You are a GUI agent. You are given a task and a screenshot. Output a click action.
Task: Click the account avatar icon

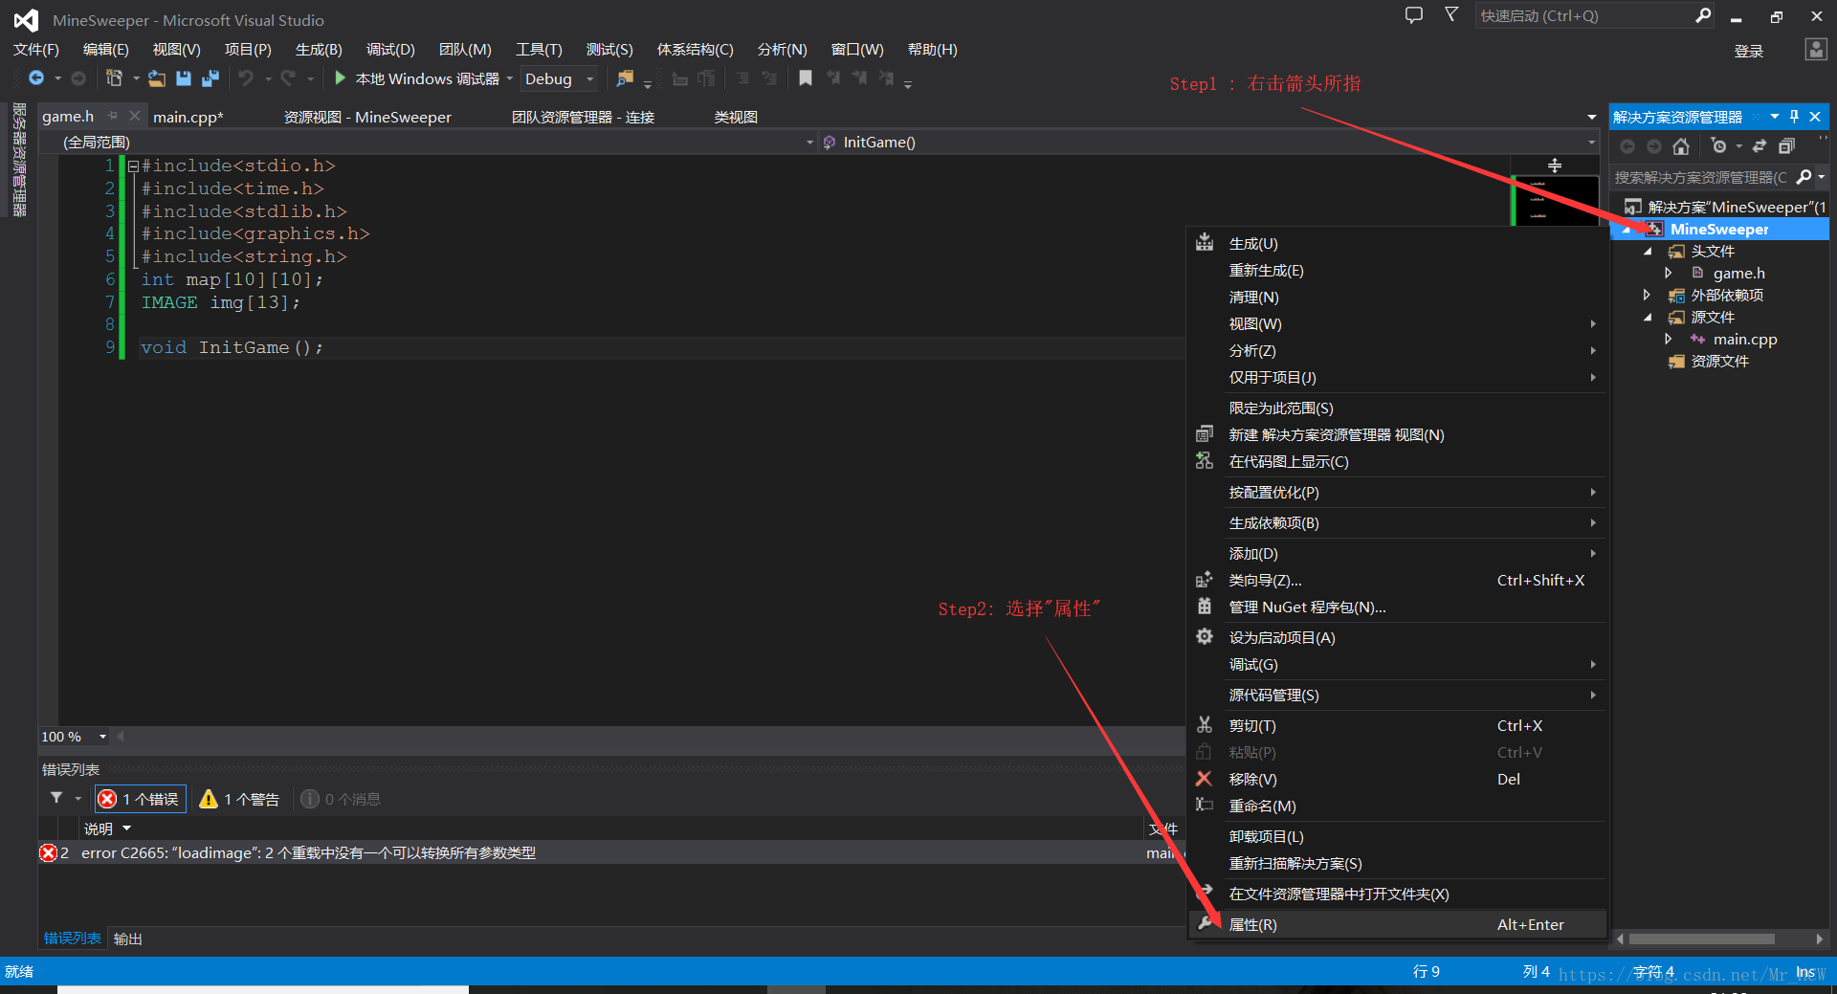(x=1815, y=50)
